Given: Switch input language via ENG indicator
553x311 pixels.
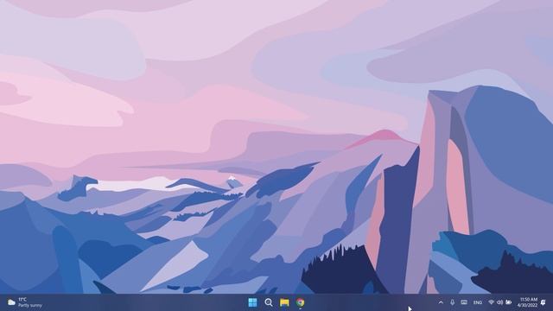Looking at the screenshot, I should [478, 302].
